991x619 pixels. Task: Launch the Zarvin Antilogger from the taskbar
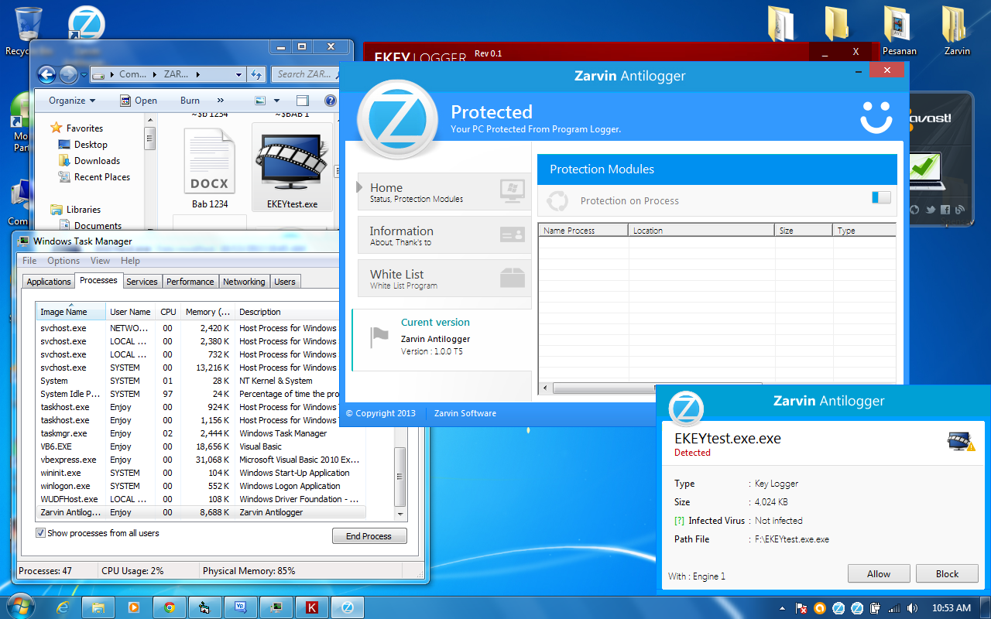pos(347,607)
